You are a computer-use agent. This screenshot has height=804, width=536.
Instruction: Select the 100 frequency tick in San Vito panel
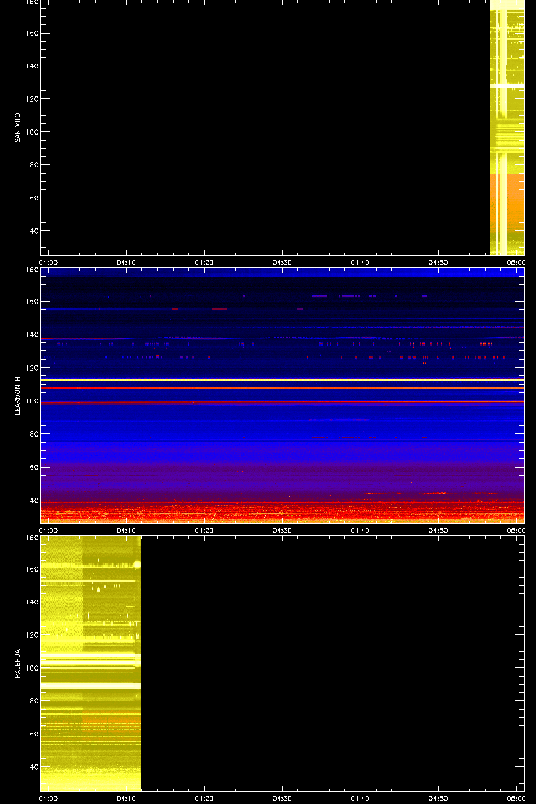point(31,132)
